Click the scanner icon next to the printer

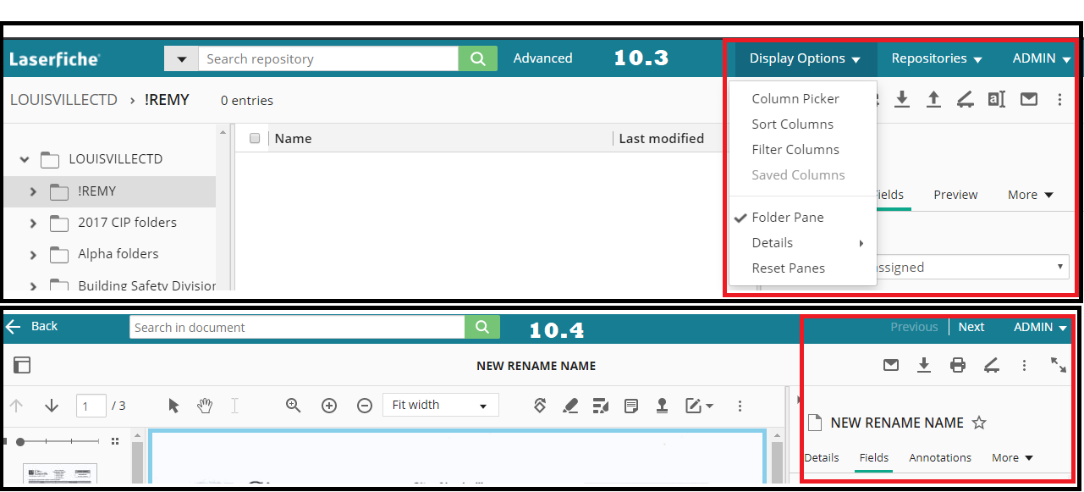[x=992, y=365]
